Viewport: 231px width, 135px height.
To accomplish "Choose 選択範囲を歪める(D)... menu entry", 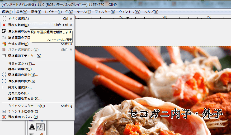I will (37, 98).
